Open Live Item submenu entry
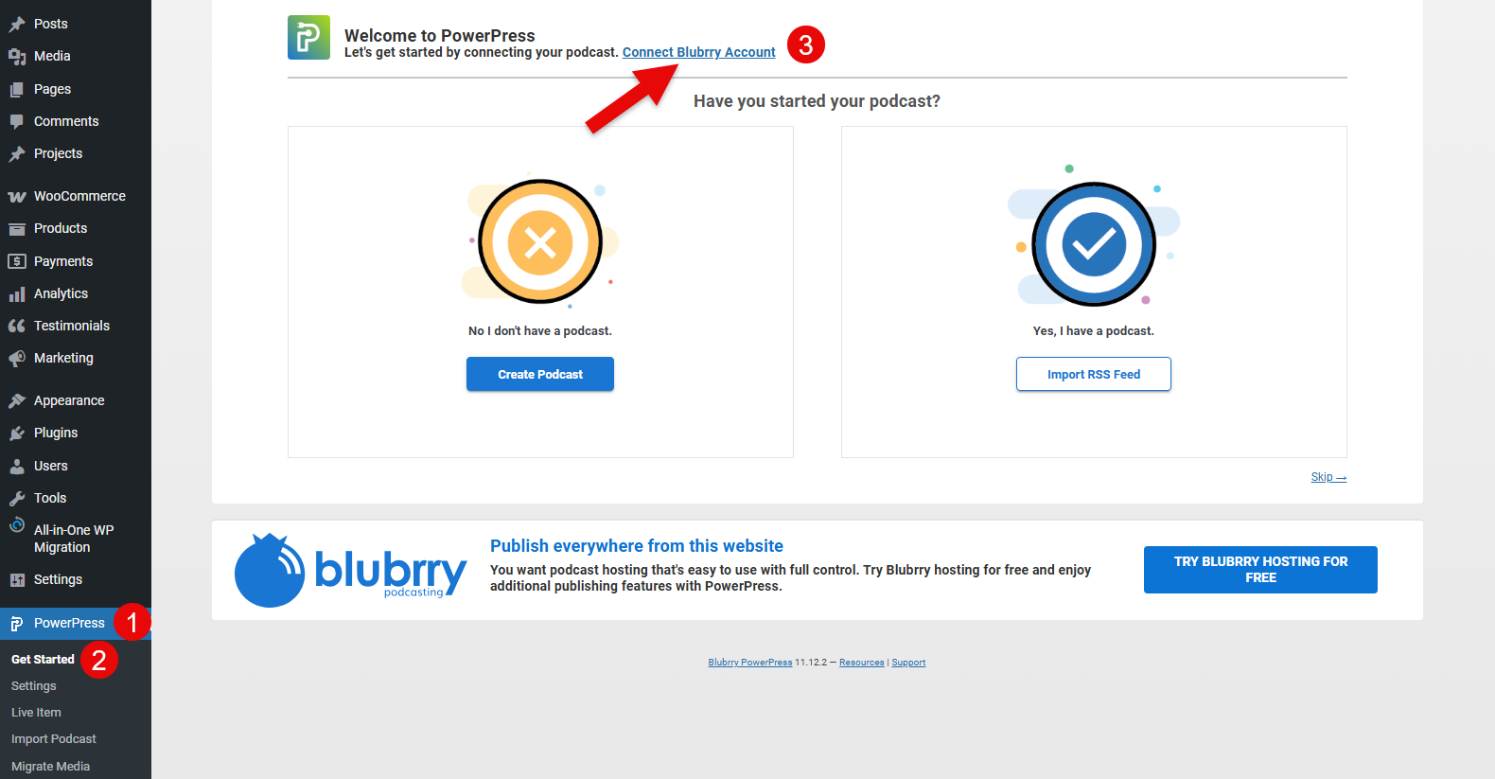This screenshot has height=779, width=1495. point(36,713)
